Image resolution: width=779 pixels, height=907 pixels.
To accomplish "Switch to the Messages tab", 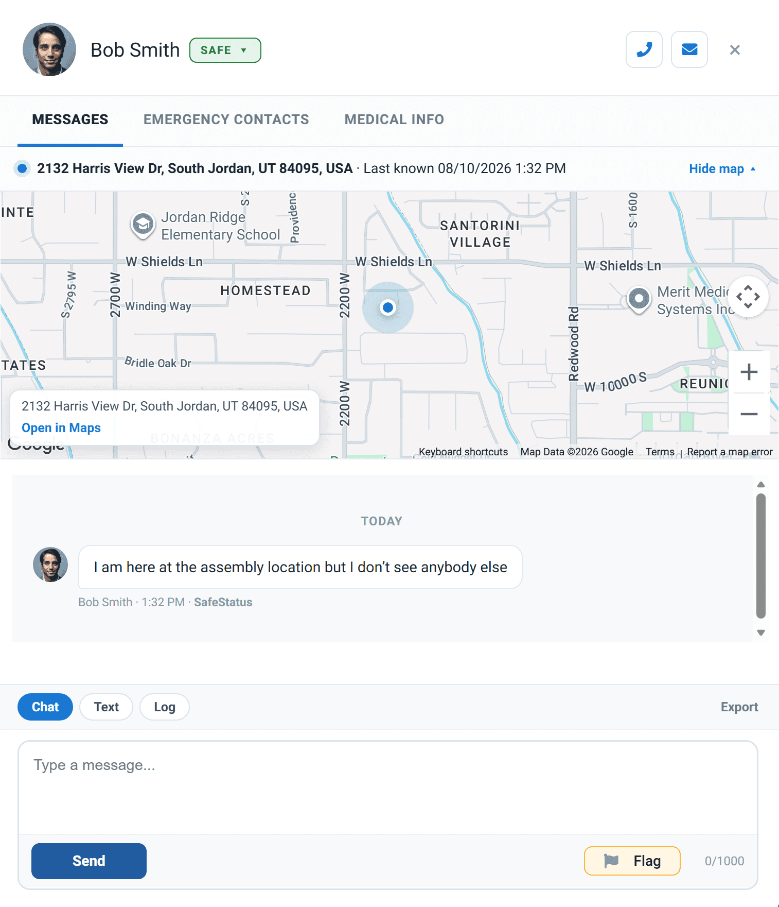I will coord(70,119).
